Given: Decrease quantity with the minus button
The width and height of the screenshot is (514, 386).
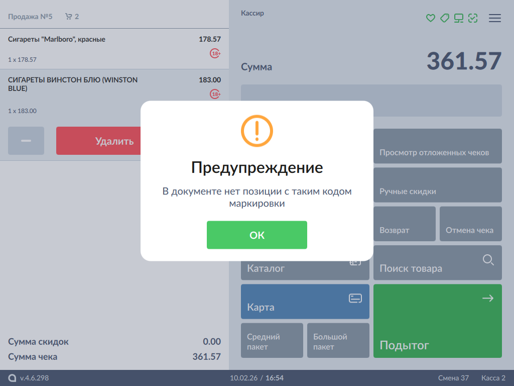Looking at the screenshot, I should [x=26, y=141].
